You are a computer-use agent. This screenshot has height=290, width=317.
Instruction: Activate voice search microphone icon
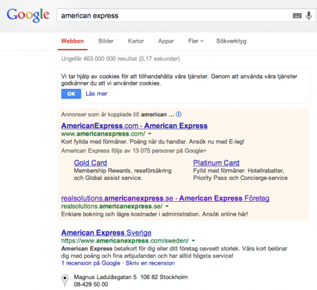(x=309, y=16)
